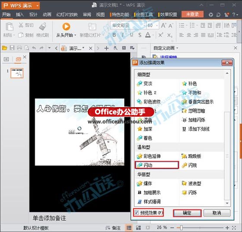Image resolution: width=242 pixels, height=232 pixels.
Task: Open file folder icon in quick toolbar
Action: pyautogui.click(x=5, y=48)
